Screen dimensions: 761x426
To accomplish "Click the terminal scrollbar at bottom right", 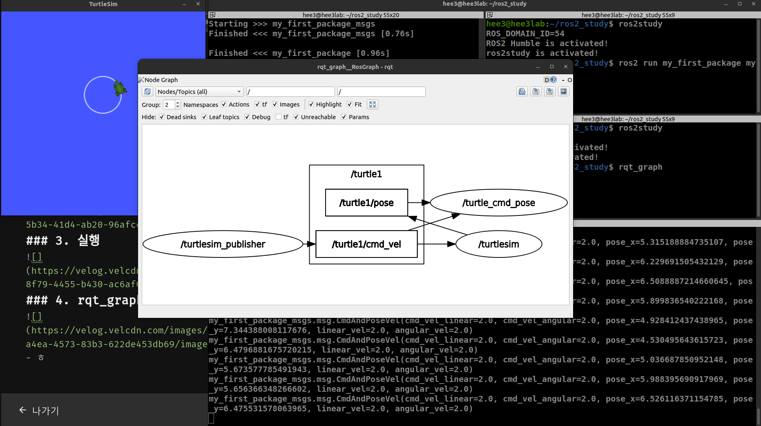I will (758, 416).
